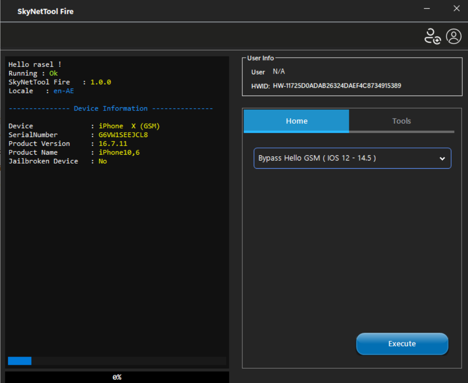The image size is (468, 383).
Task: Click the Locale en-AE value
Action: pos(64,91)
